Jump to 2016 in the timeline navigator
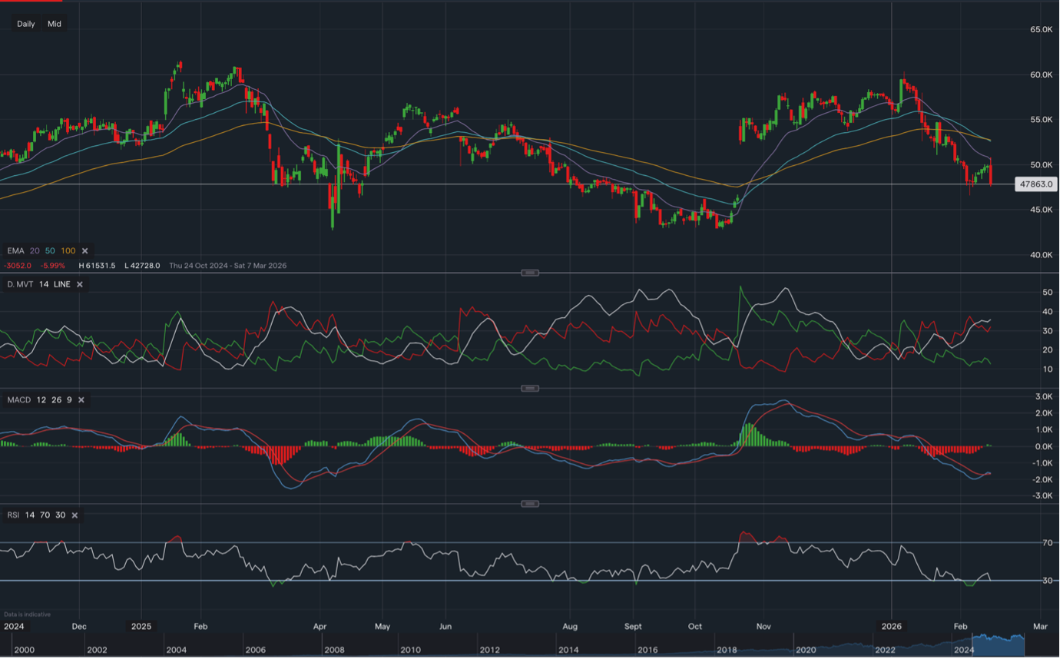This screenshot has width=1063, height=659. (647, 650)
